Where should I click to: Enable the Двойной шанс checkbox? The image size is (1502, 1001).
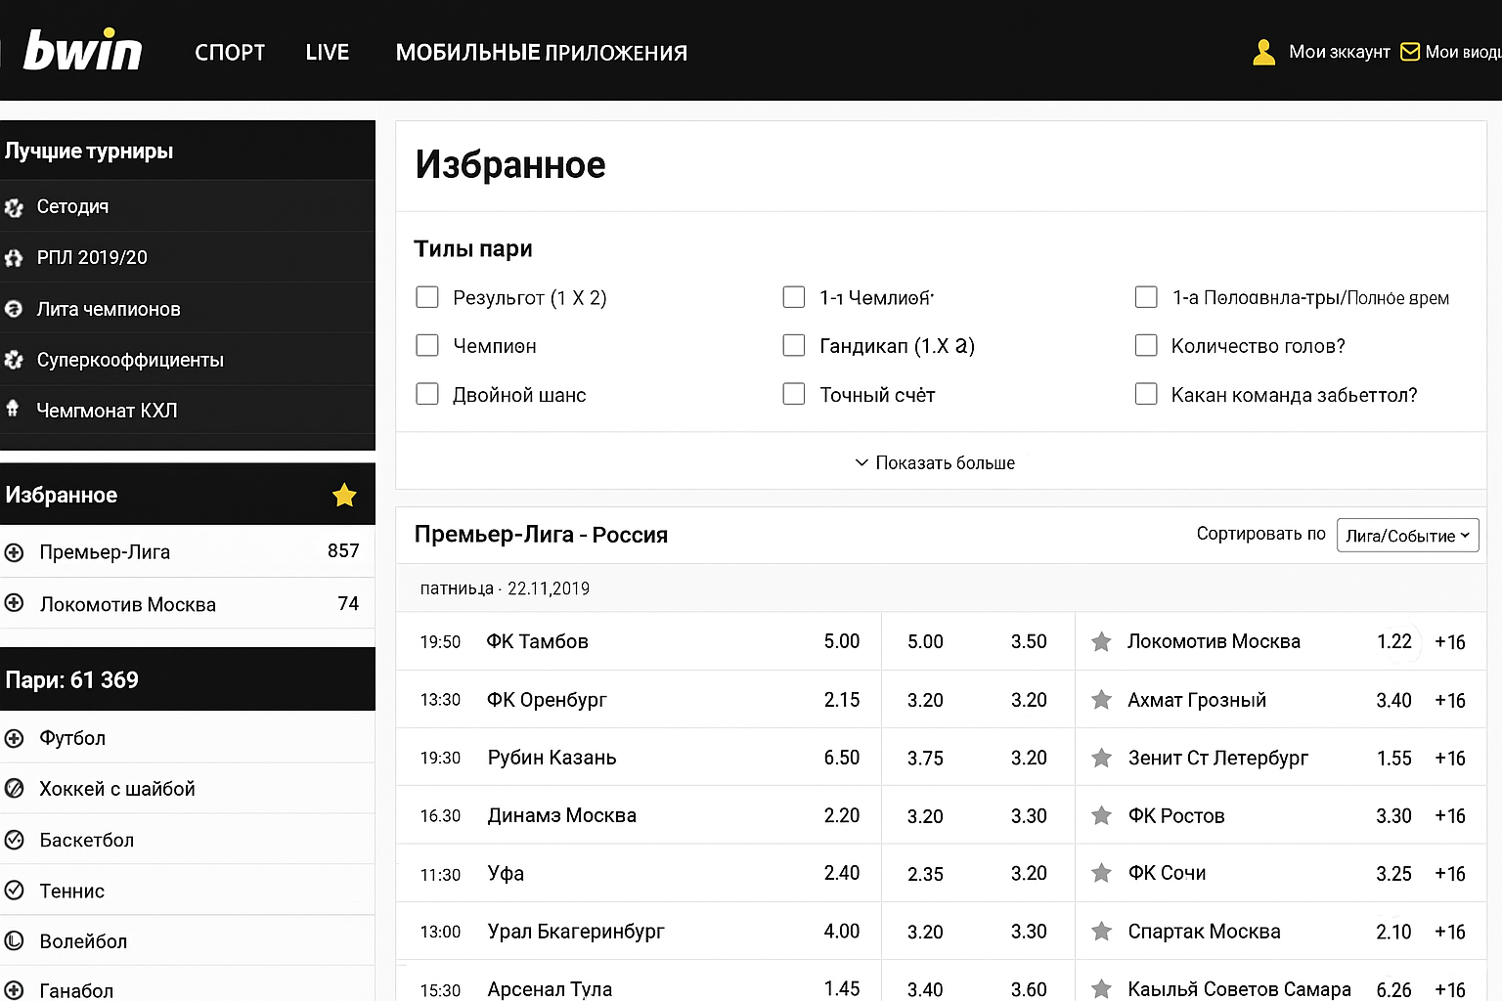coord(427,394)
